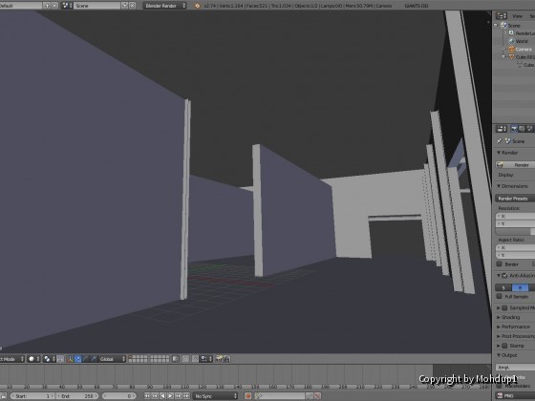The width and height of the screenshot is (535, 401).
Task: Enable the Full Sample checkbox
Action: [x=499, y=296]
